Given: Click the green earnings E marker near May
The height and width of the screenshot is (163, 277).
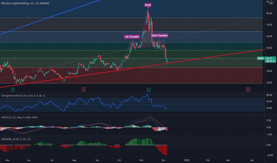Looking at the screenshot, I should point(13,90).
